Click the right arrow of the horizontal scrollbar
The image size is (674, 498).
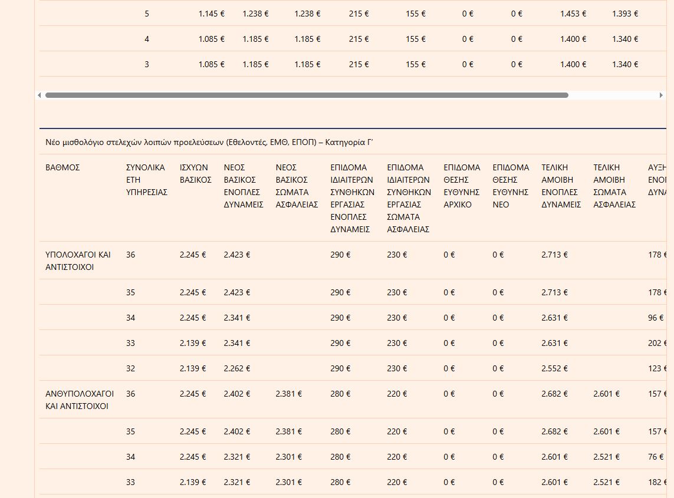click(x=661, y=95)
